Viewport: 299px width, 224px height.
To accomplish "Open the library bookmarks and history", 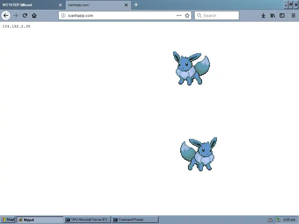I will click(x=273, y=15).
